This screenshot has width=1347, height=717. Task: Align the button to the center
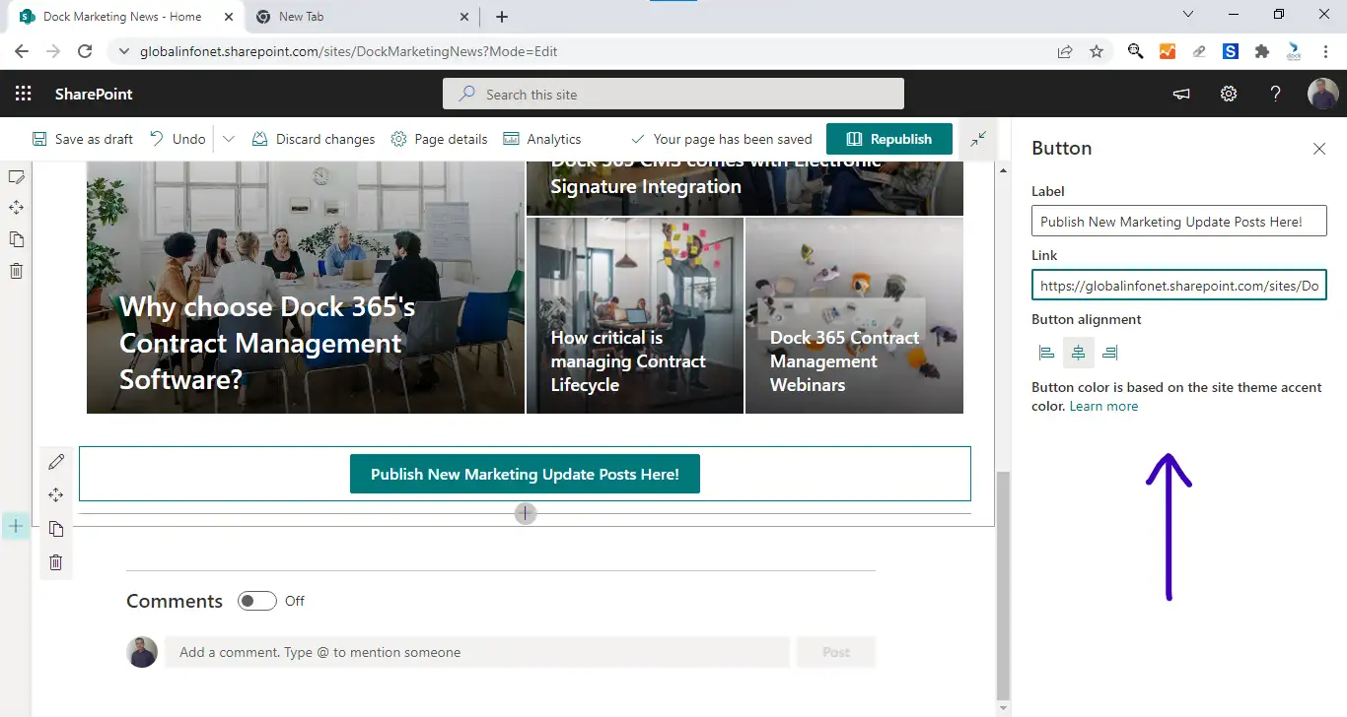1079,353
